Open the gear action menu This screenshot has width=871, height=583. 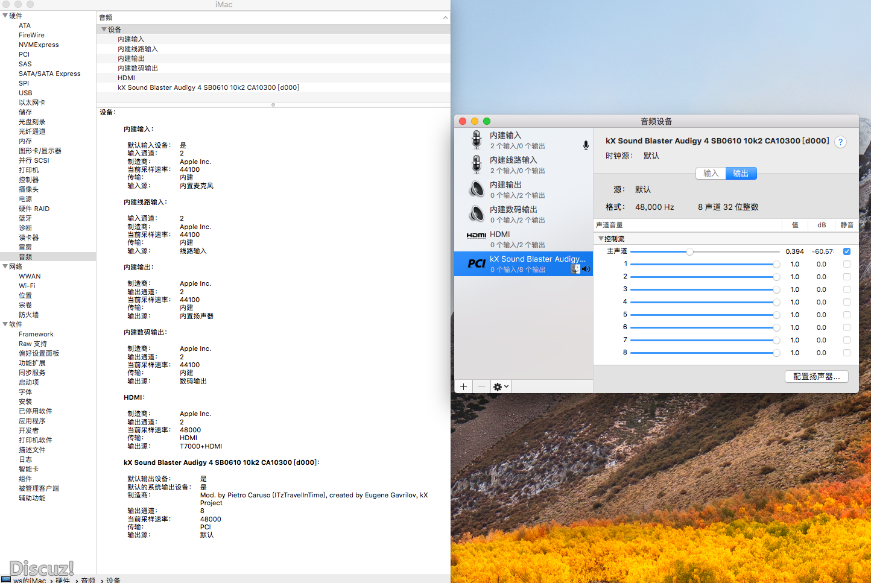501,386
